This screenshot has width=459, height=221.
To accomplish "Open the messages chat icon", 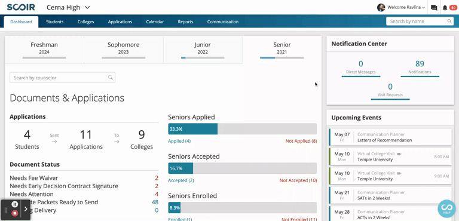I will [x=434, y=8].
